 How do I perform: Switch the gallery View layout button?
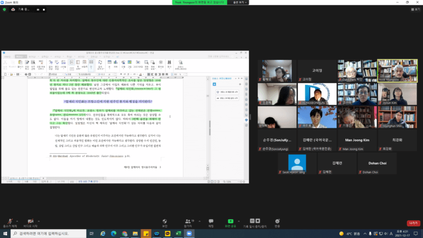tap(415, 9)
